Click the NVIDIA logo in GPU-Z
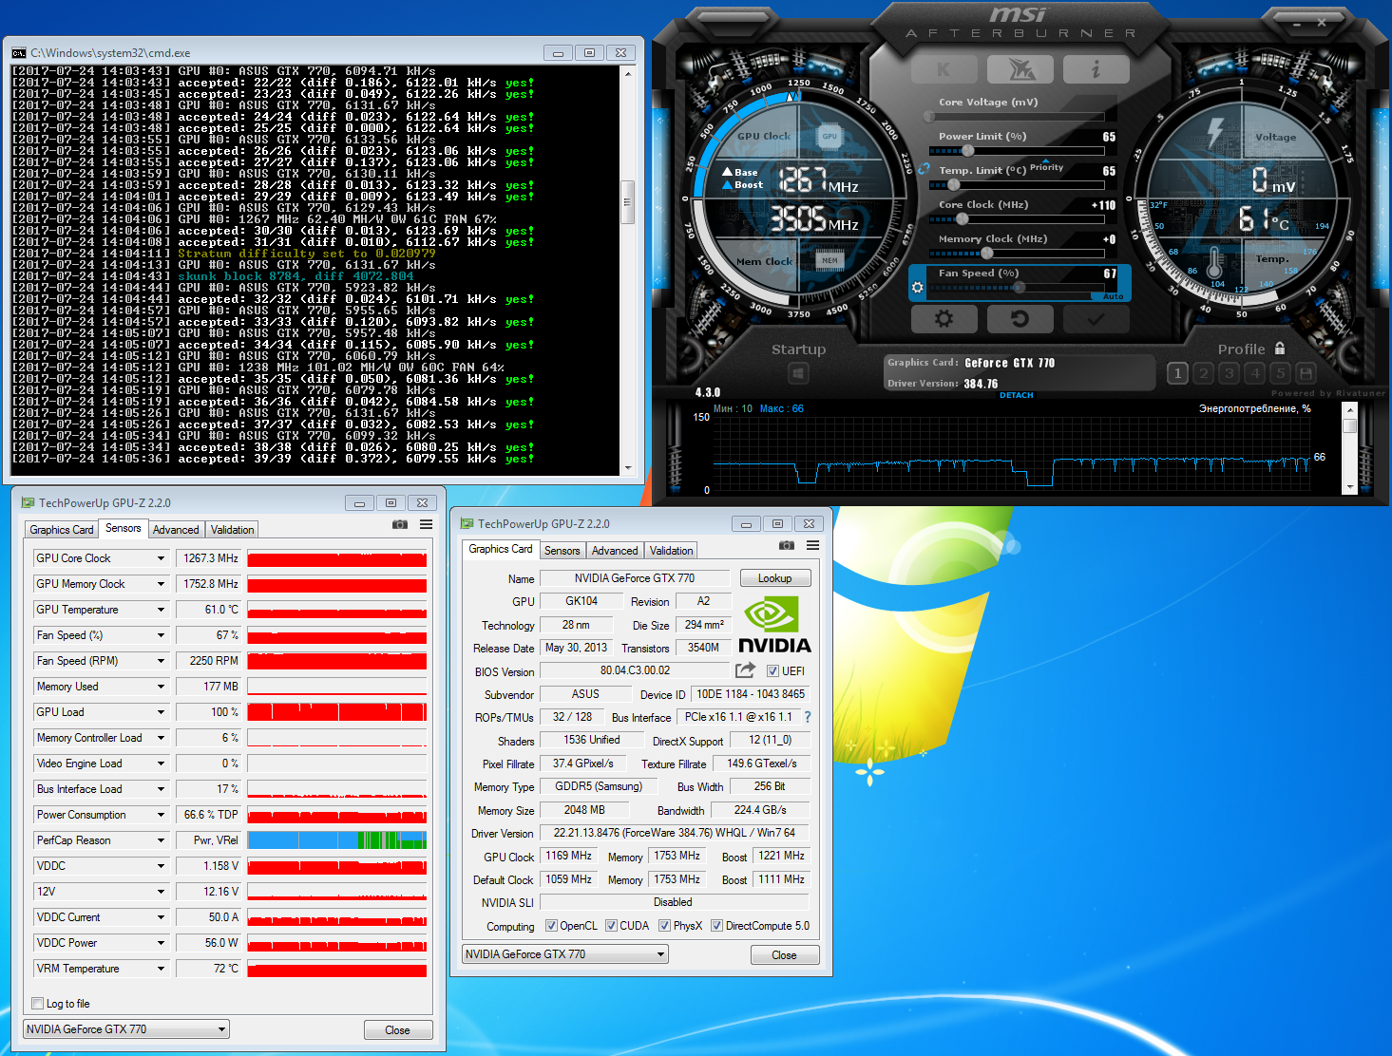 pyautogui.click(x=774, y=625)
